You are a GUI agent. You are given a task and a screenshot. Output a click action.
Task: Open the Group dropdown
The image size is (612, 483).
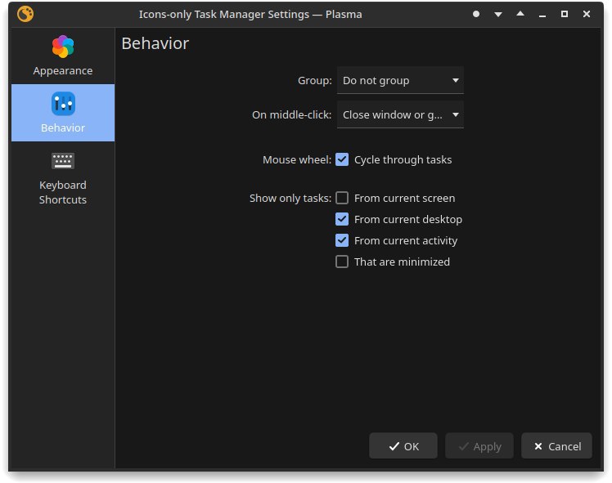pyautogui.click(x=400, y=80)
